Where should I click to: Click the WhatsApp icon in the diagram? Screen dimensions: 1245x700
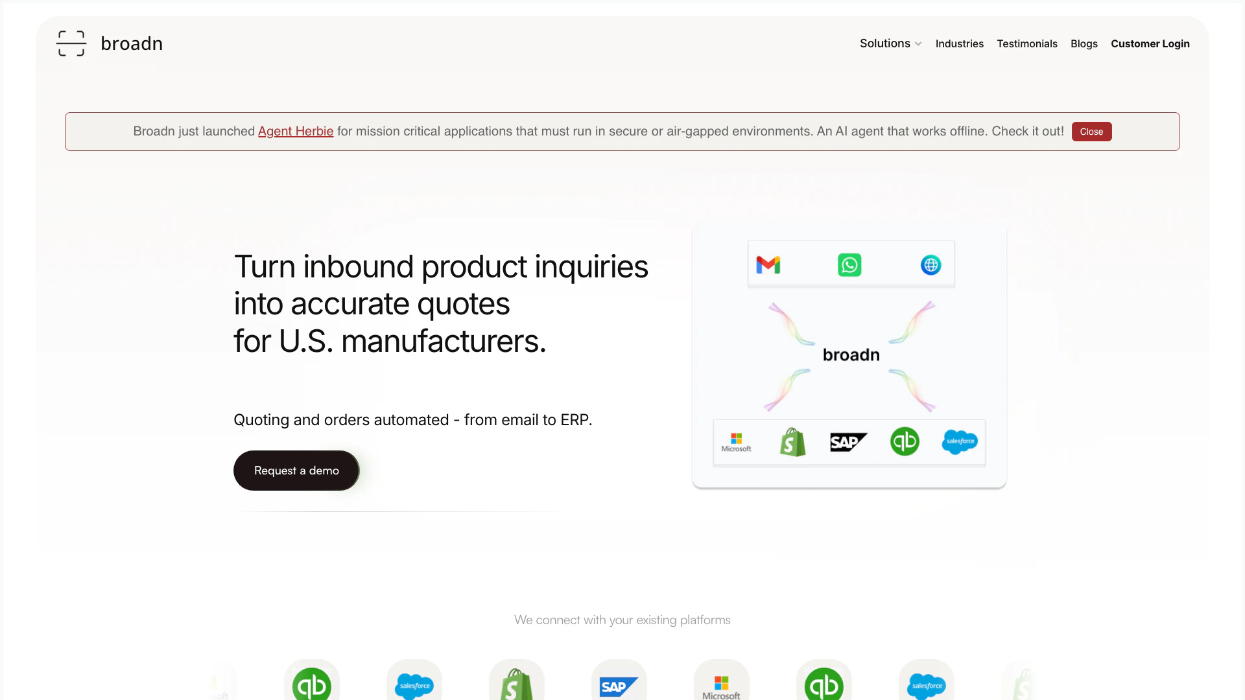[849, 265]
